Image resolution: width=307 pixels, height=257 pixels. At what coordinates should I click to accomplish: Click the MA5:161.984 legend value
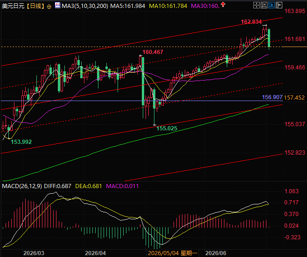128,6
